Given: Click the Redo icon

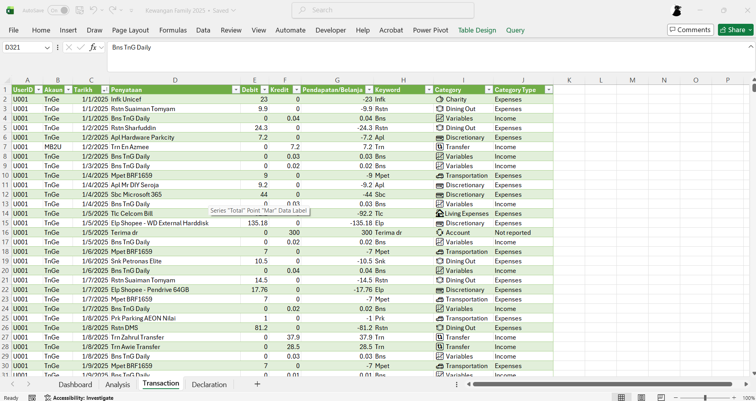Looking at the screenshot, I should pyautogui.click(x=112, y=10).
